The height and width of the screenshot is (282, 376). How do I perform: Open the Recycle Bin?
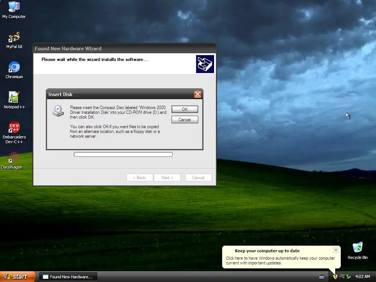click(358, 251)
